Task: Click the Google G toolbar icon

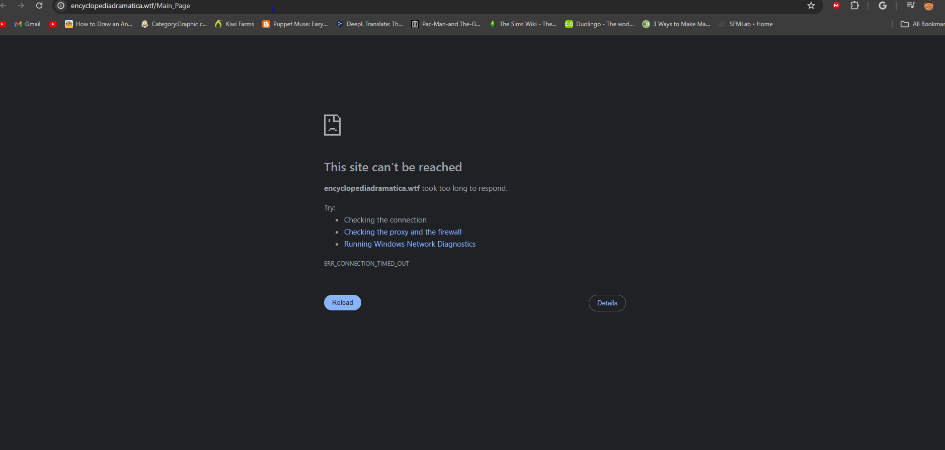Action: click(883, 6)
